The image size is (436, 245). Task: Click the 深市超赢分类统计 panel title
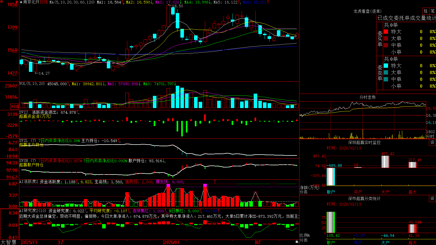click(x=364, y=198)
